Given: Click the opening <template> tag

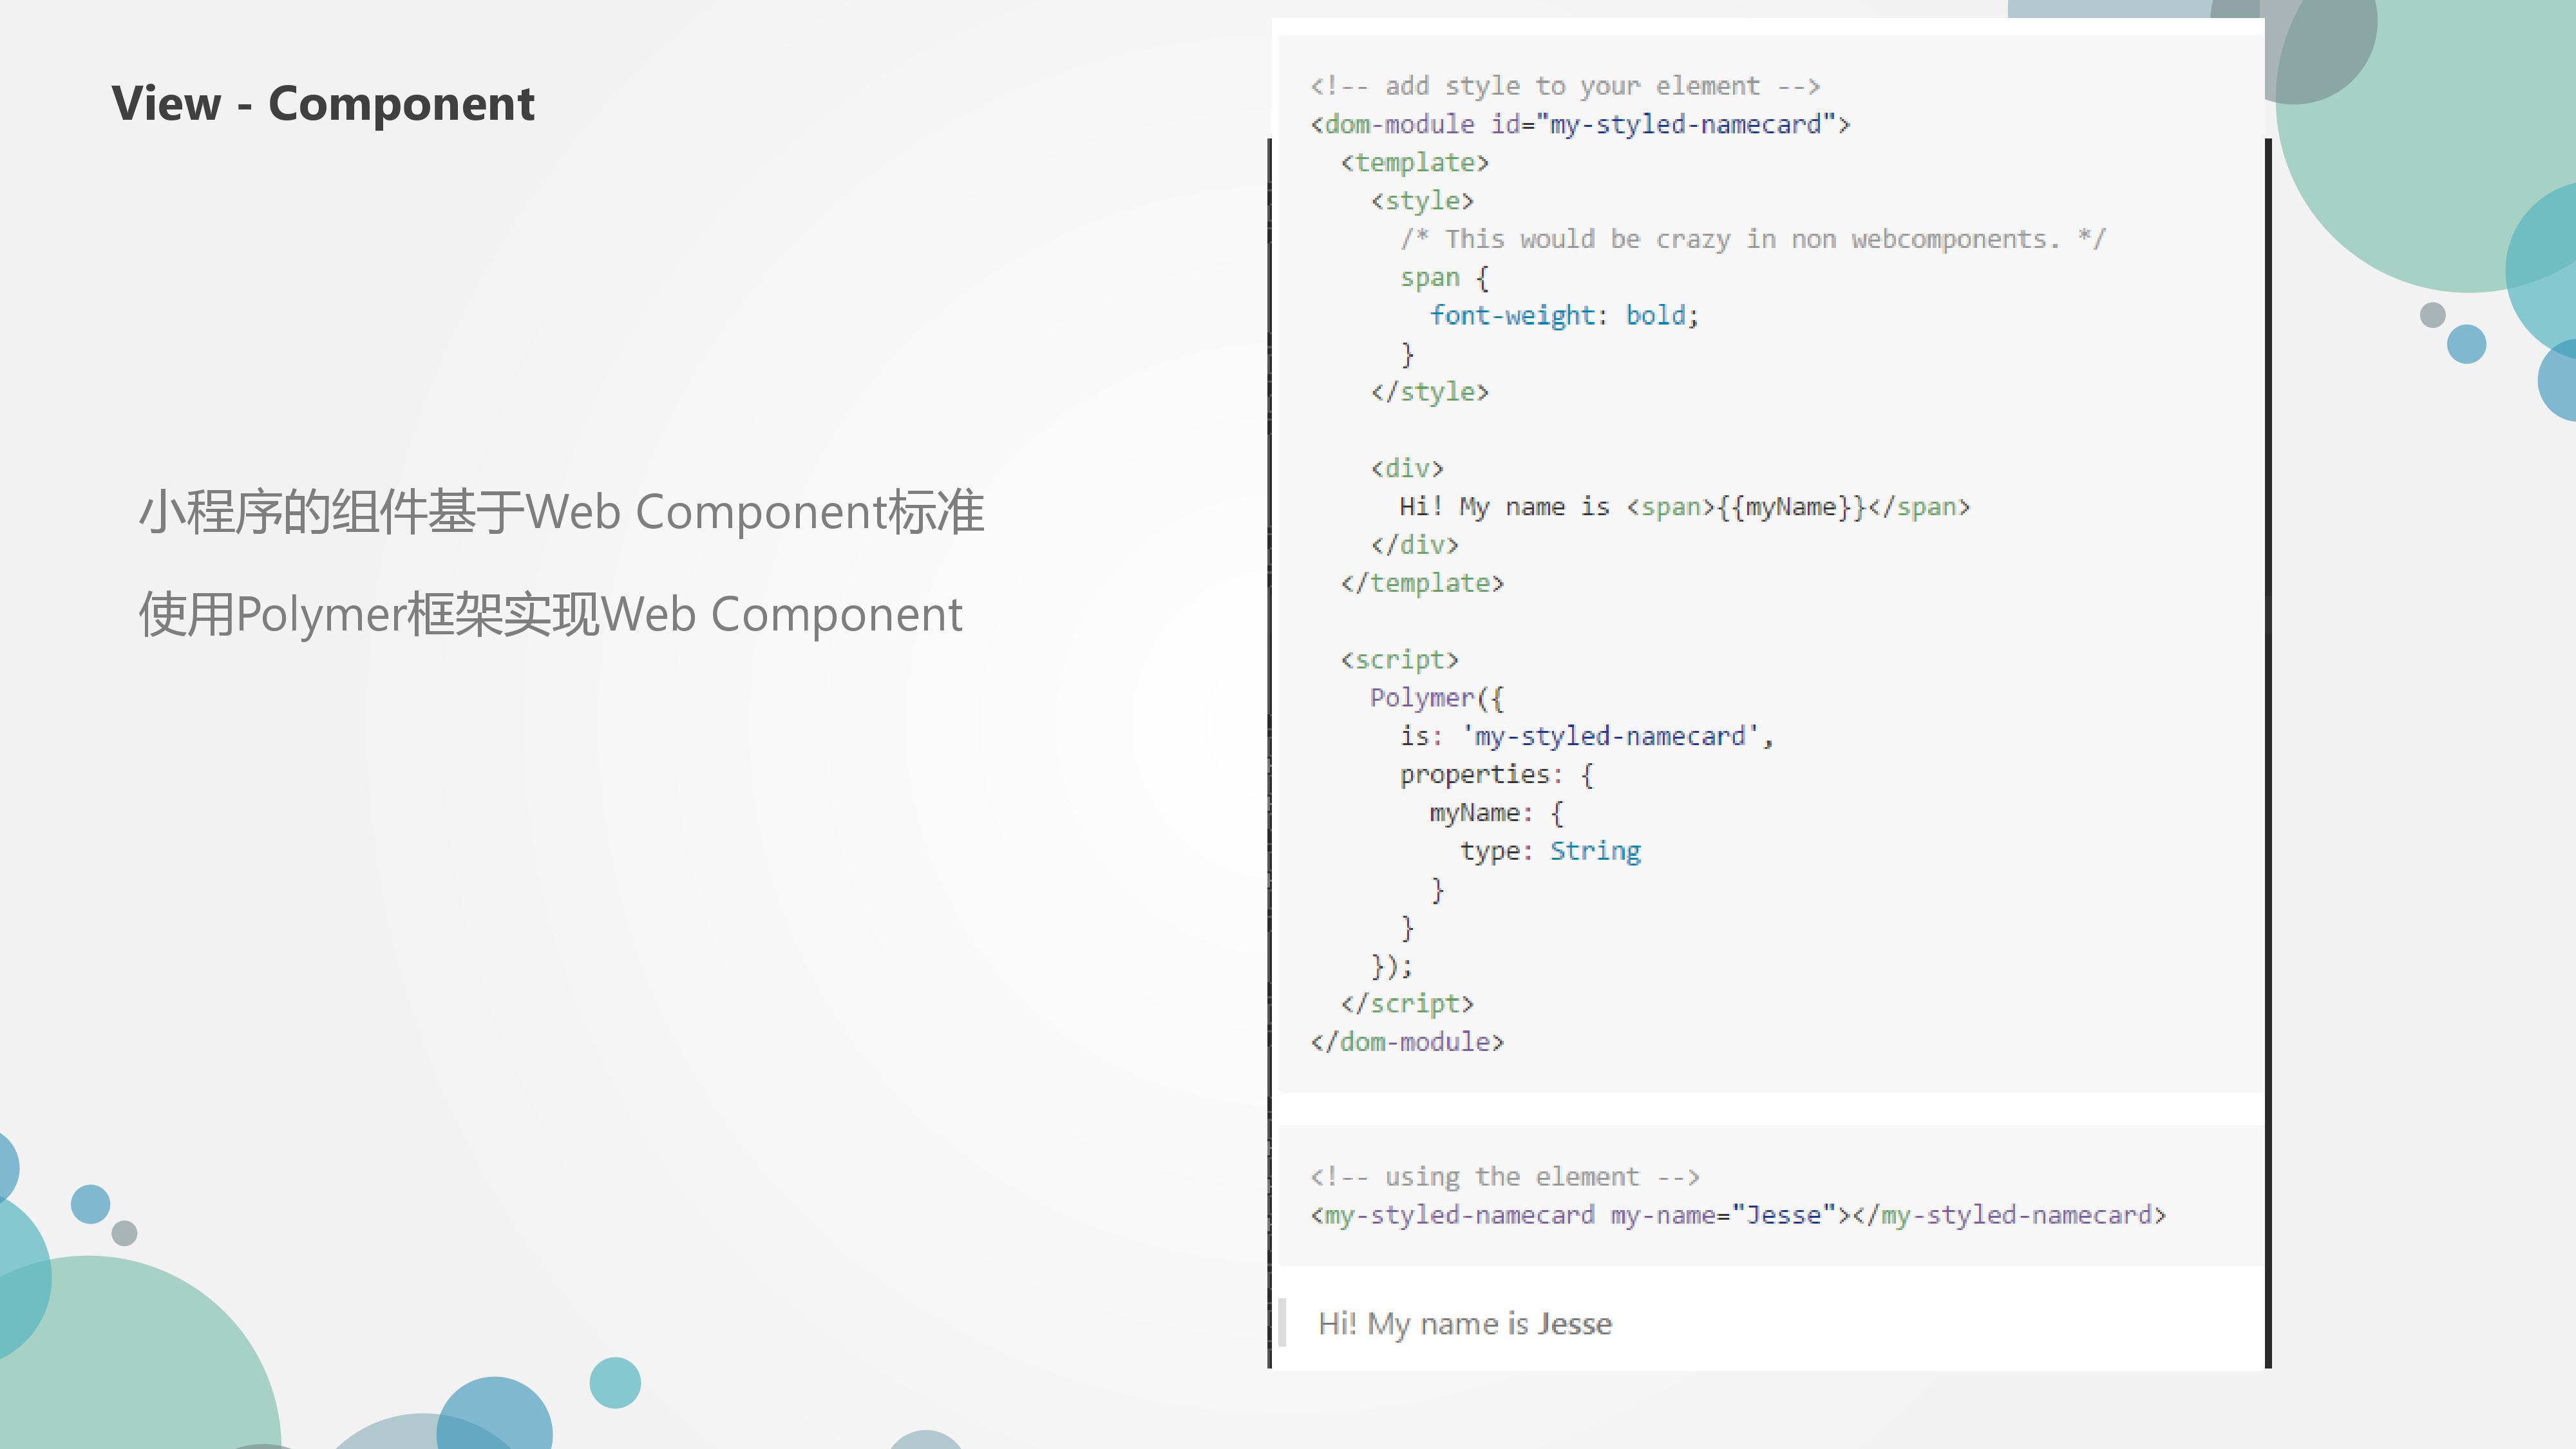Looking at the screenshot, I should 1414,162.
